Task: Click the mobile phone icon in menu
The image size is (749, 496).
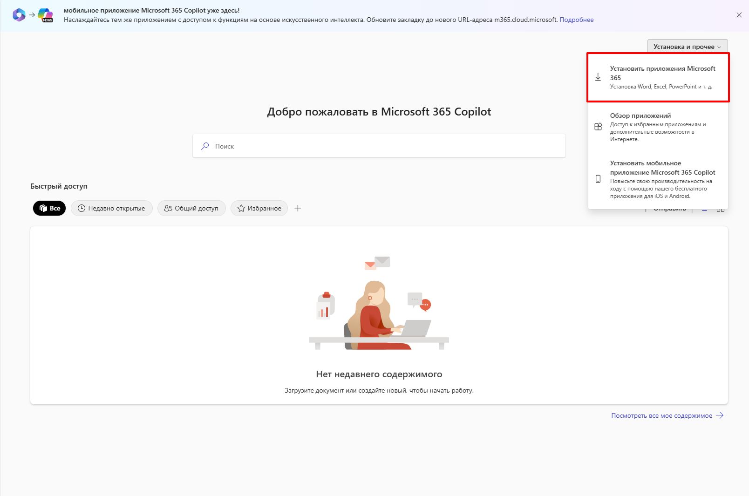Action: coord(598,179)
